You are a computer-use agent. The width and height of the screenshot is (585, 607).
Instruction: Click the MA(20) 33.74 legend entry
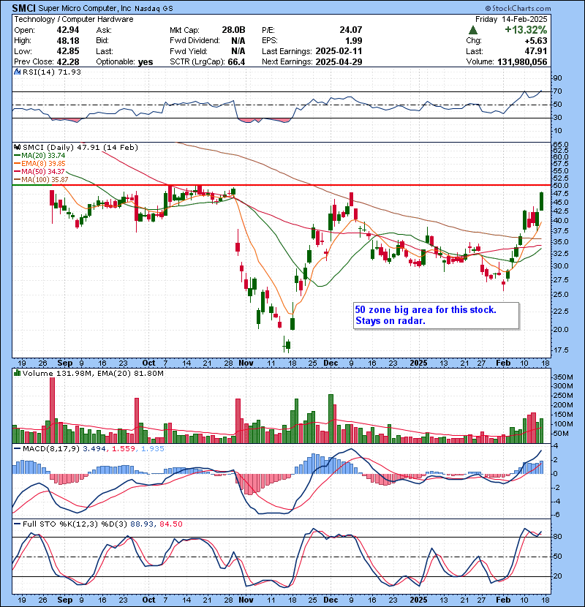tap(39, 156)
